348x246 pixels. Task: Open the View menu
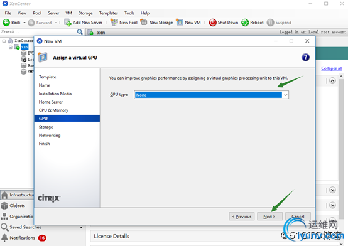[22, 13]
